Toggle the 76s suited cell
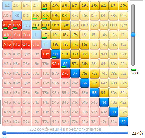The image size is (145, 138). click(85, 73)
